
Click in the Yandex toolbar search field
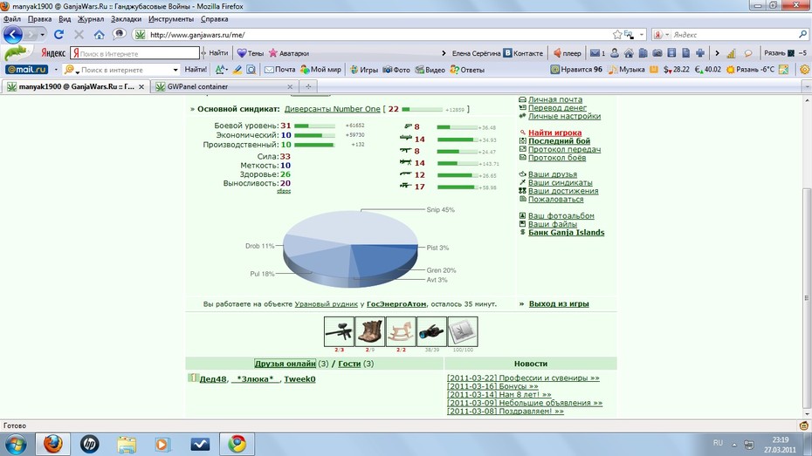[x=134, y=53]
